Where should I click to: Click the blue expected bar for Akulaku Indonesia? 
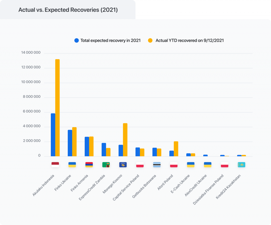coord(53,135)
